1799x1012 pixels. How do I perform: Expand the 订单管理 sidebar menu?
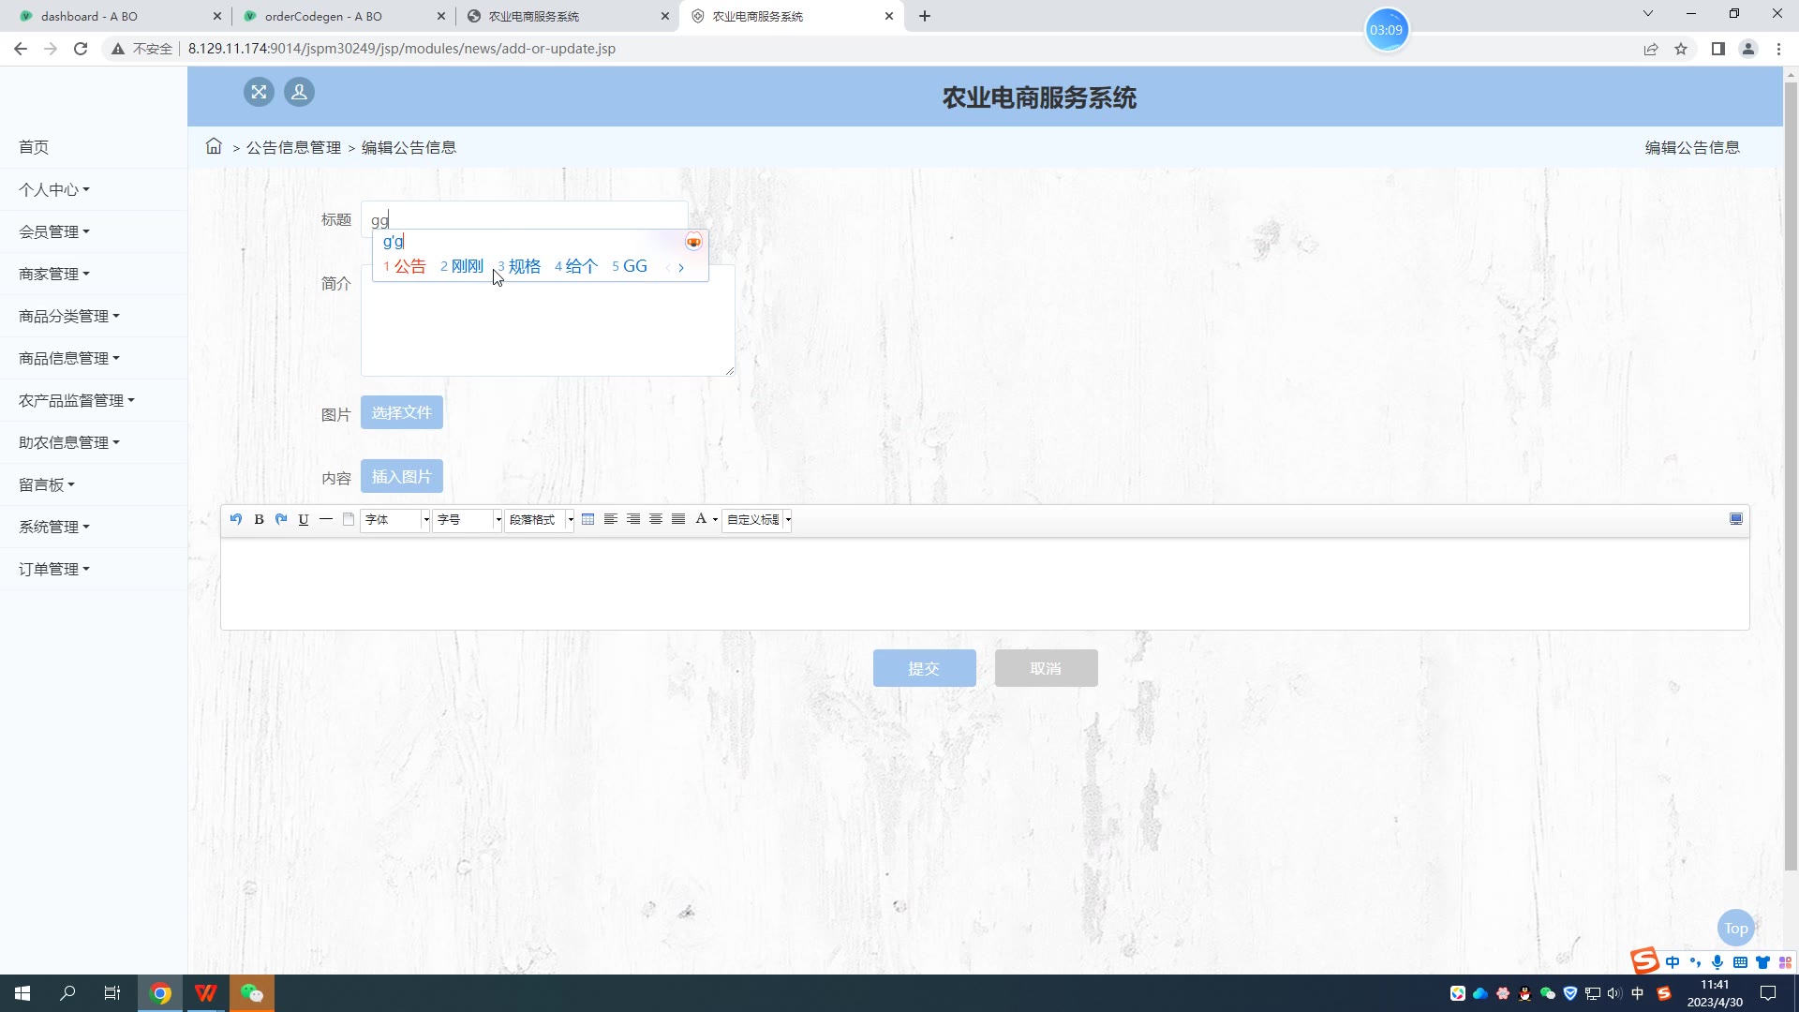pyautogui.click(x=54, y=569)
